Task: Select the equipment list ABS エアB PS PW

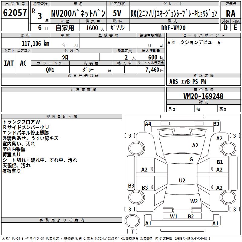Action: pos(188,81)
